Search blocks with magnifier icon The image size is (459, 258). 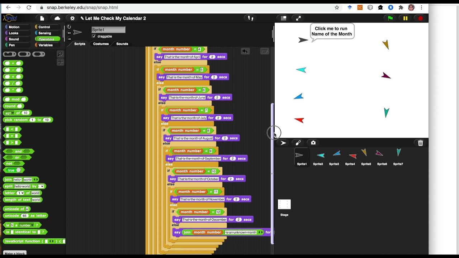click(x=60, y=54)
